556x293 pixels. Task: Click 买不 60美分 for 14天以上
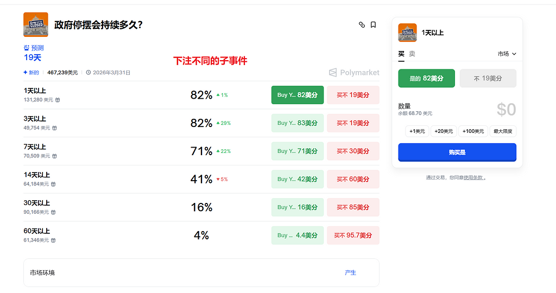[x=353, y=179]
